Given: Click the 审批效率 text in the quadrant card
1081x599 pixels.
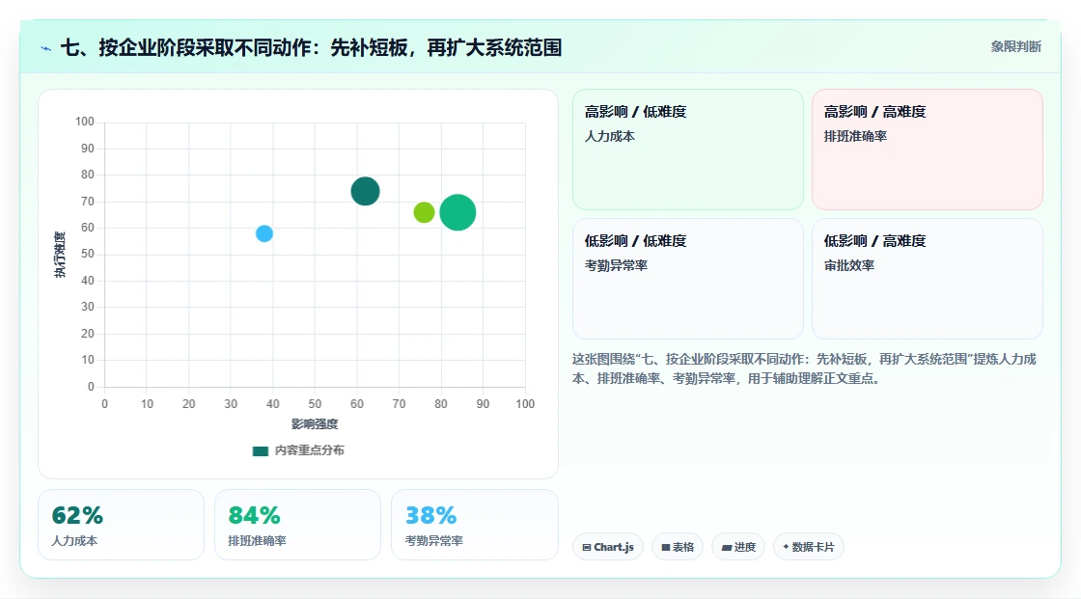Looking at the screenshot, I should point(848,265).
